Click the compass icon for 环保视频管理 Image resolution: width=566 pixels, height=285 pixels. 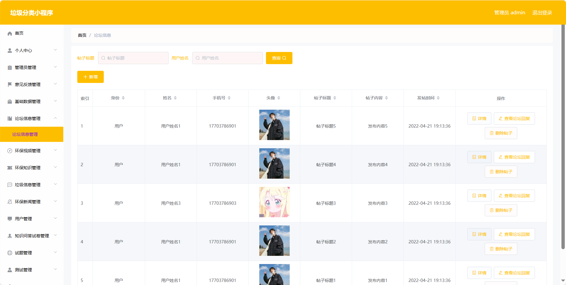[10, 151]
